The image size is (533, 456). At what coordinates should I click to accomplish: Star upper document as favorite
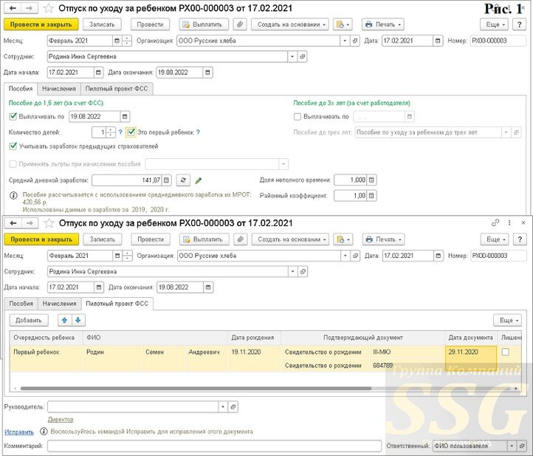point(49,8)
